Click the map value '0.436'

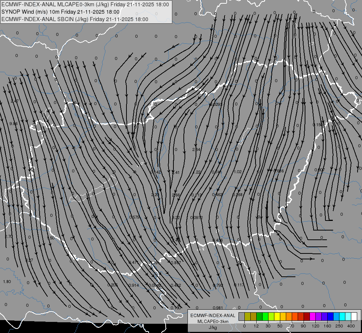click(217, 240)
